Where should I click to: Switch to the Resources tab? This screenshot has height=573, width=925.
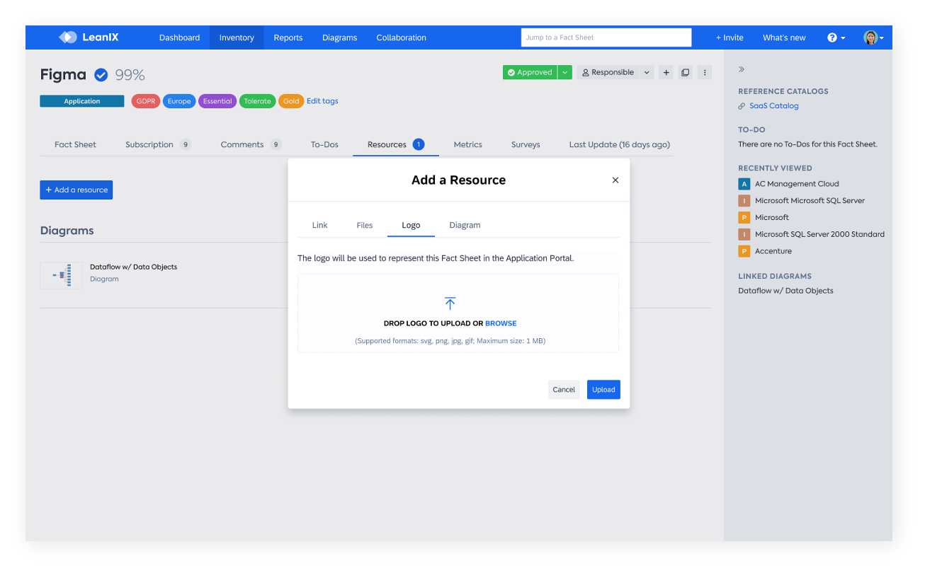(395, 144)
